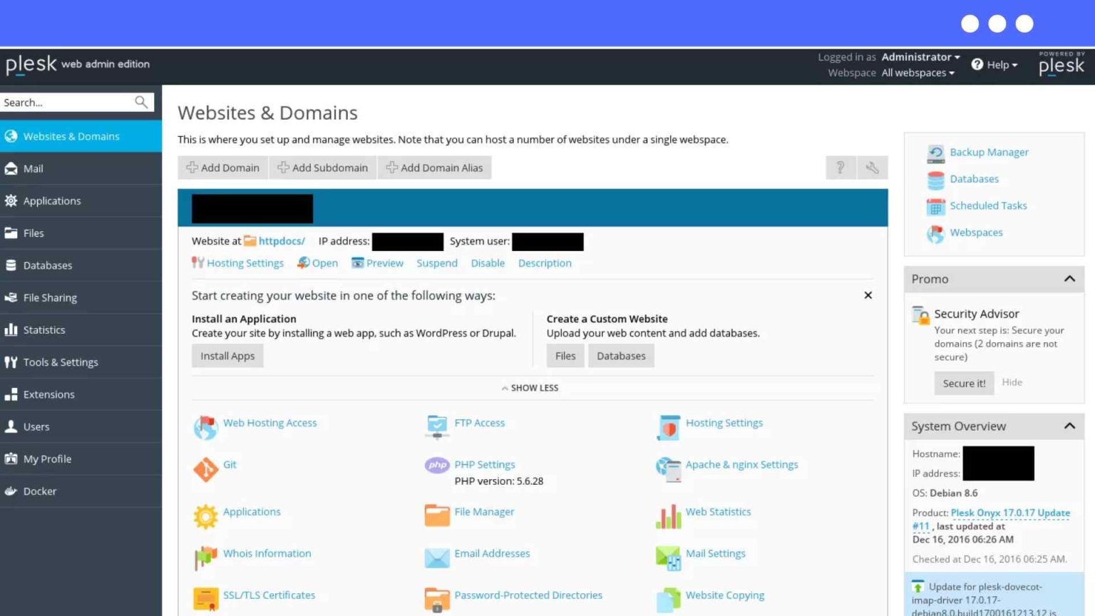This screenshot has width=1095, height=616.
Task: Close the start creating website notice
Action: click(x=868, y=295)
